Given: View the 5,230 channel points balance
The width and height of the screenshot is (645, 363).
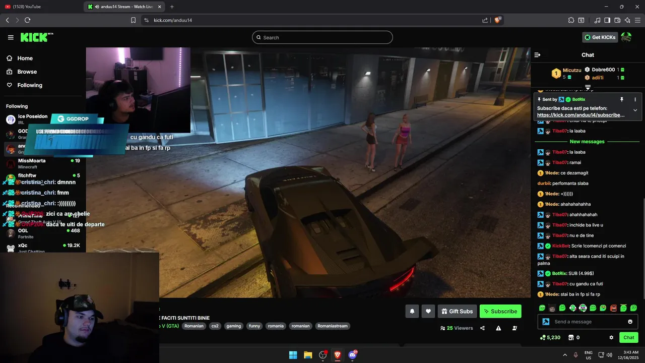Looking at the screenshot, I should pos(550,338).
